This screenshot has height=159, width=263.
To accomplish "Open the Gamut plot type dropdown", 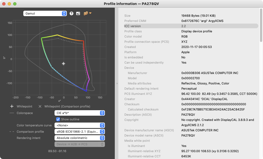I will coord(45,13).
